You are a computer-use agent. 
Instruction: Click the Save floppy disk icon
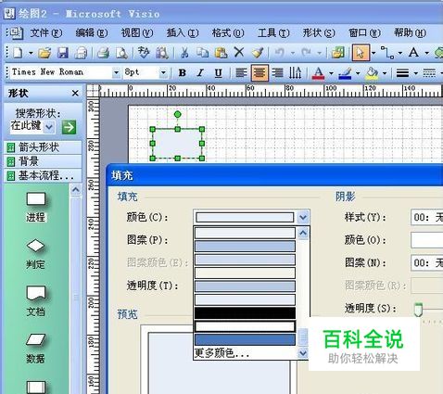(x=63, y=53)
